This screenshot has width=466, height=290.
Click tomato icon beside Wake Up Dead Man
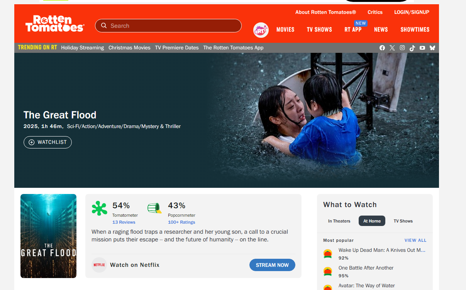(328, 254)
